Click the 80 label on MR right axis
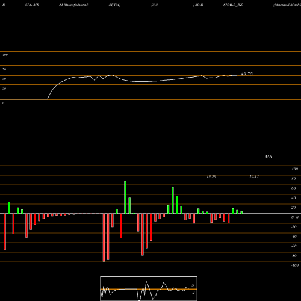Screen dimensions: 301x301 click(294, 179)
